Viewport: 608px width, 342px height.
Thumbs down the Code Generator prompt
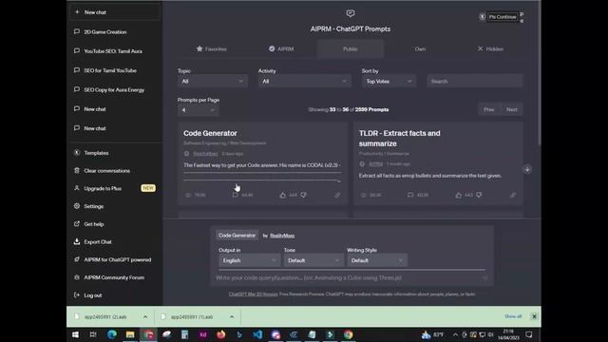click(304, 195)
